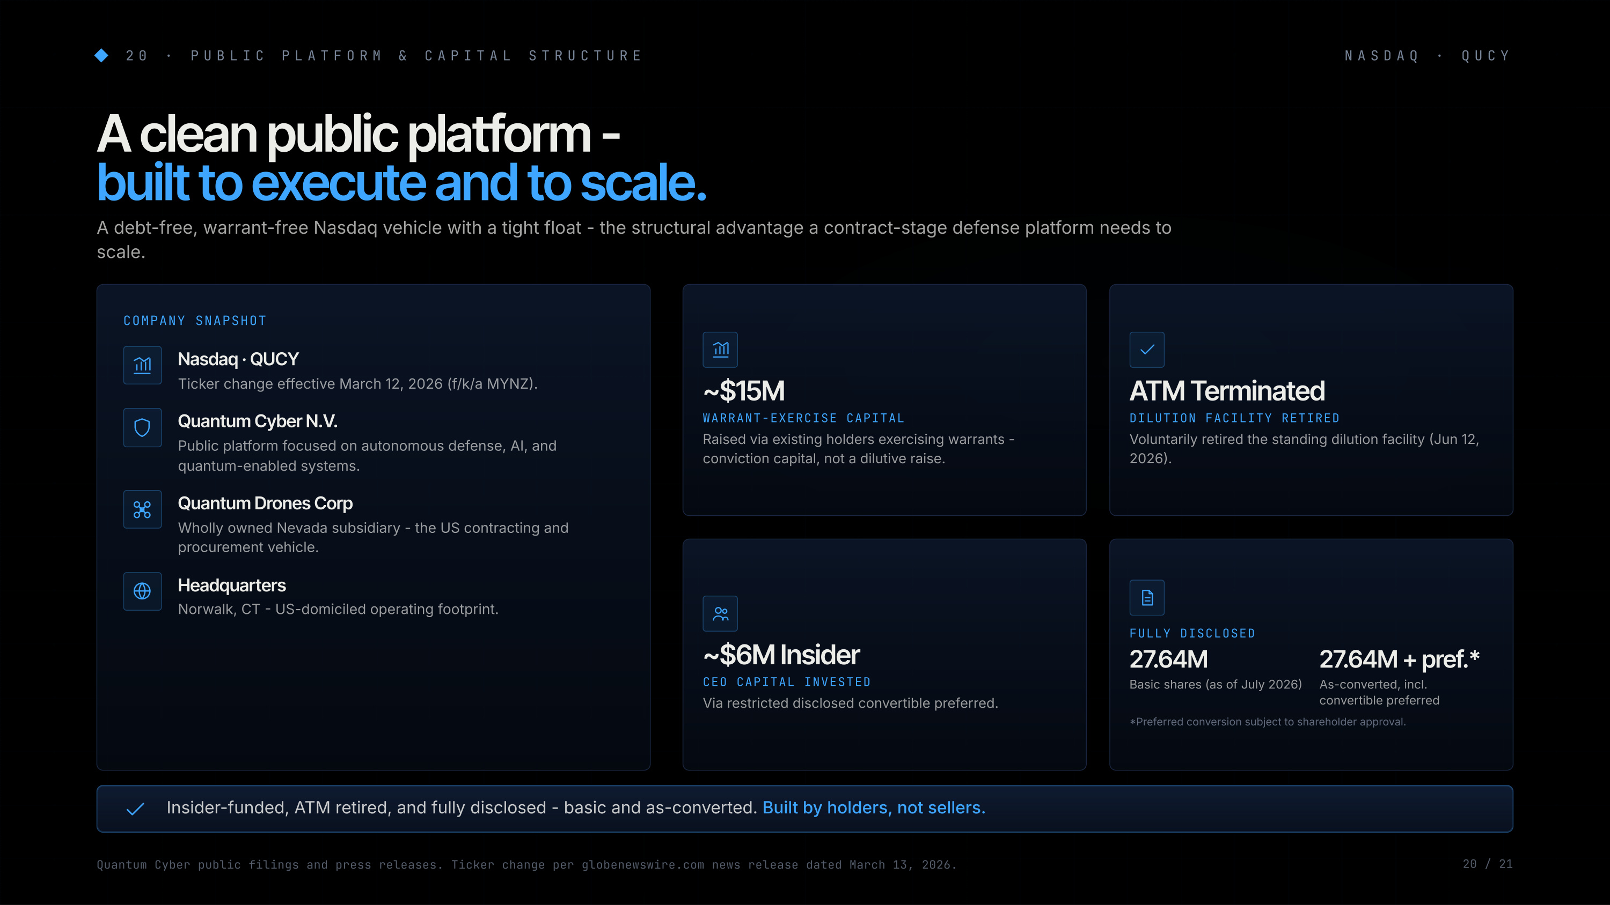Click the blue 'Built by holders, not sellers.' text
This screenshot has height=905, width=1610.
point(874,807)
